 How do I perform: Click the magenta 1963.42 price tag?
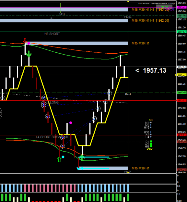coord(181,7)
